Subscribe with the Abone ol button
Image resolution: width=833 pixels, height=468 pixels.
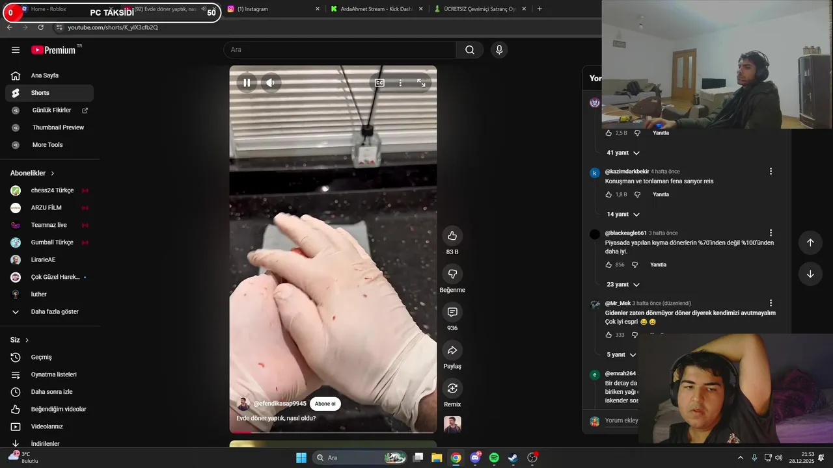click(x=325, y=404)
